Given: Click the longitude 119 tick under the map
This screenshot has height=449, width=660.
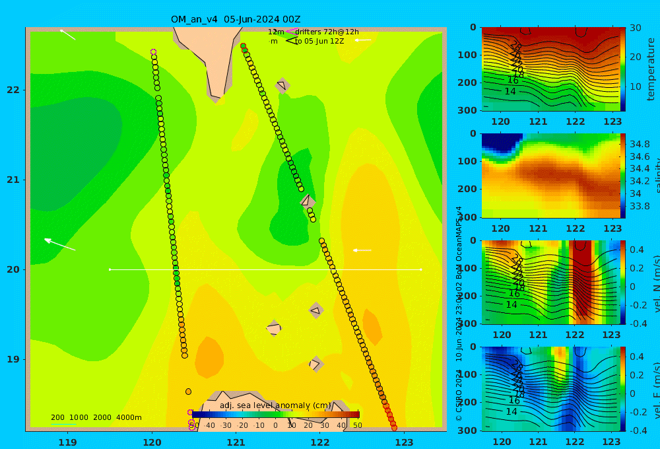Looking at the screenshot, I should 67,442.
